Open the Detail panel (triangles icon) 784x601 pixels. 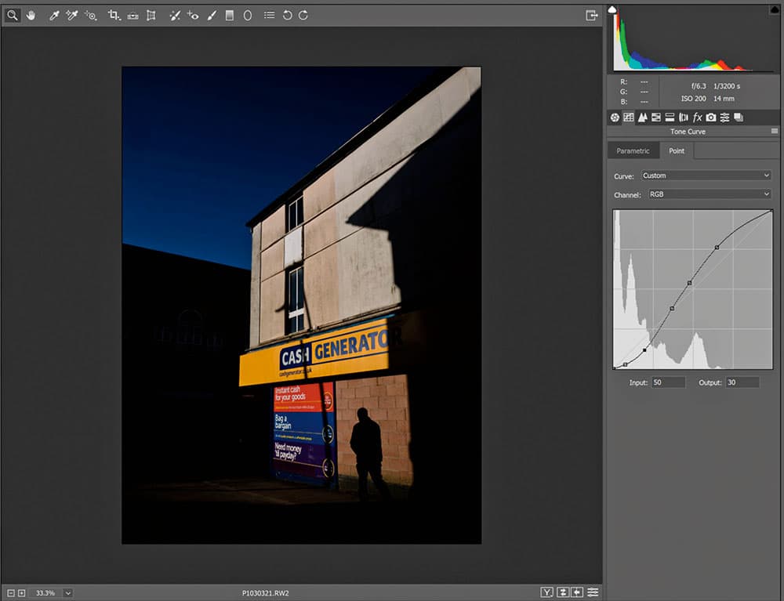[643, 118]
